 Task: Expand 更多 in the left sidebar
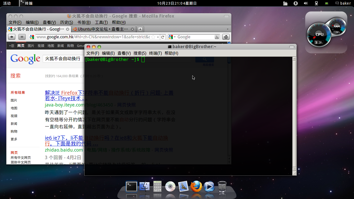[14, 139]
